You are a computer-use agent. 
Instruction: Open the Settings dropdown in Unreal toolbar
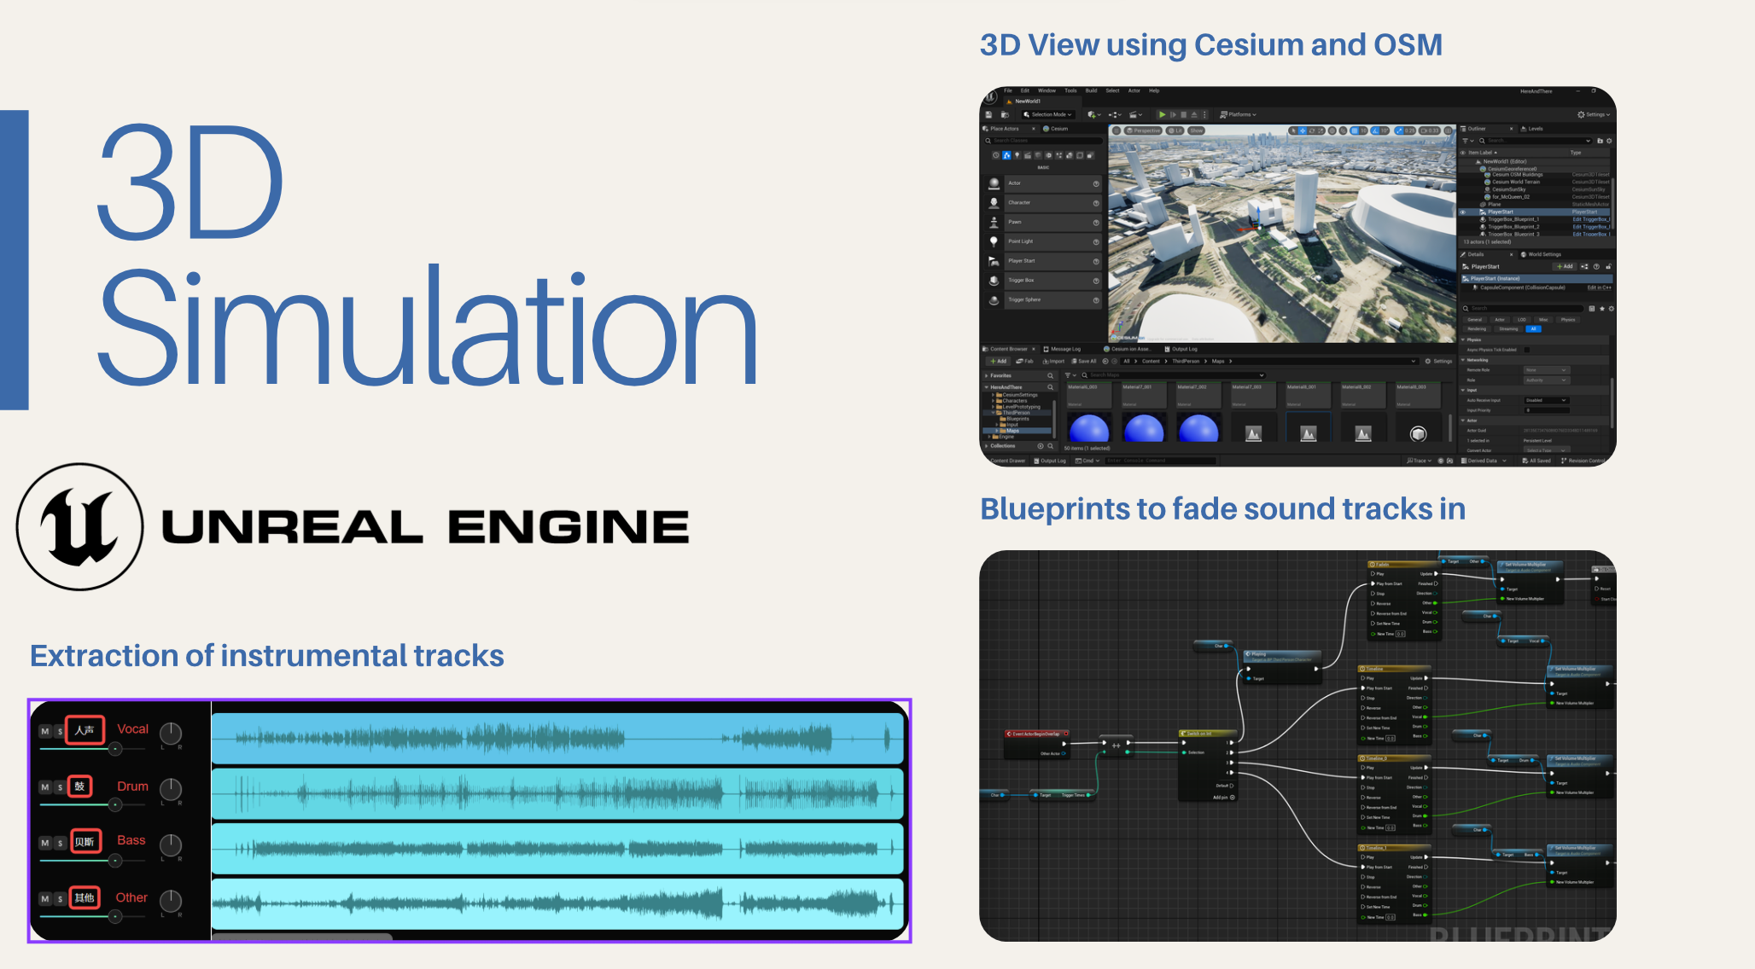(1595, 114)
